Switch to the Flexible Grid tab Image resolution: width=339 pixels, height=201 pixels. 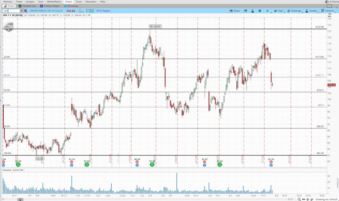[x=27, y=6]
